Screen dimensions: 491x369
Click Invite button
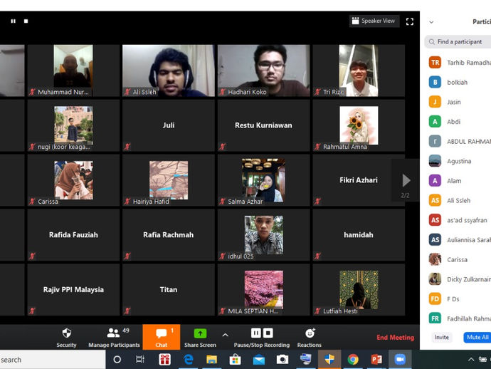[x=441, y=337]
